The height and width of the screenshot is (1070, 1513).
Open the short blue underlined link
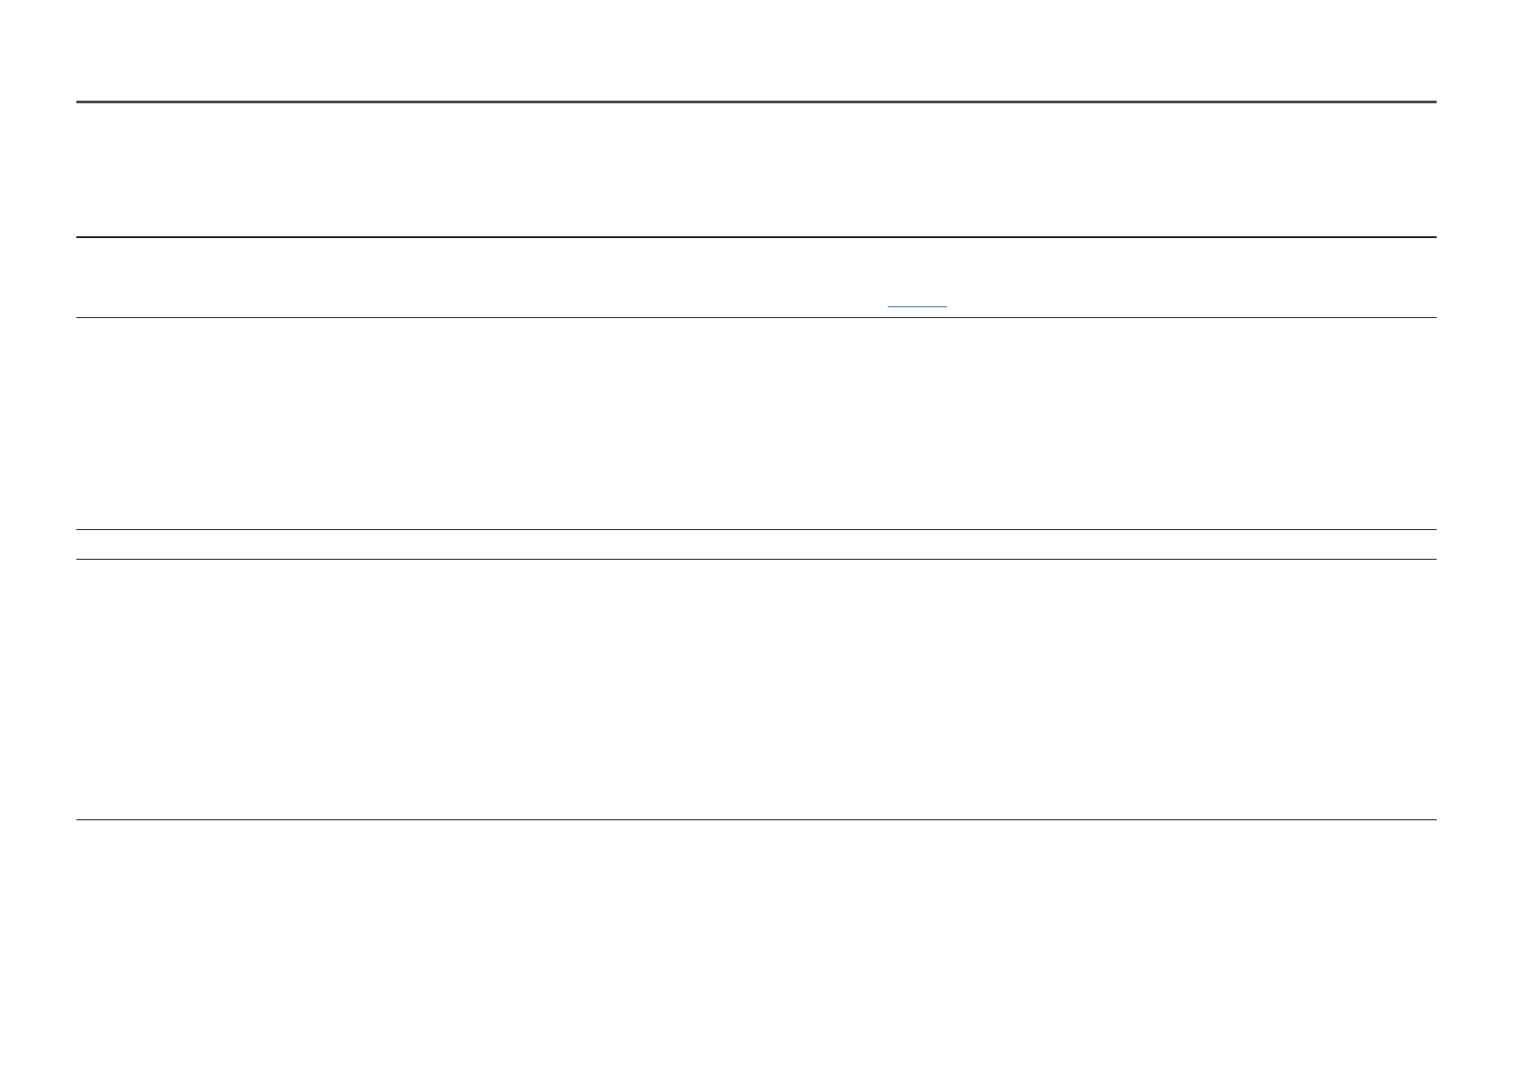pos(916,306)
